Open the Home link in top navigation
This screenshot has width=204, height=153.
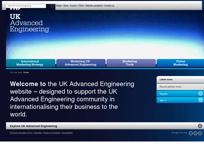click(x=59, y=5)
